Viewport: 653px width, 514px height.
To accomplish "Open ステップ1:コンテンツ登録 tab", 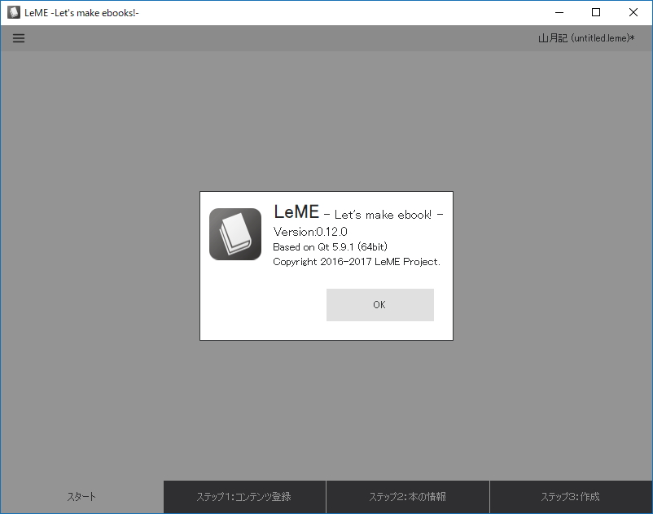I will point(244,497).
